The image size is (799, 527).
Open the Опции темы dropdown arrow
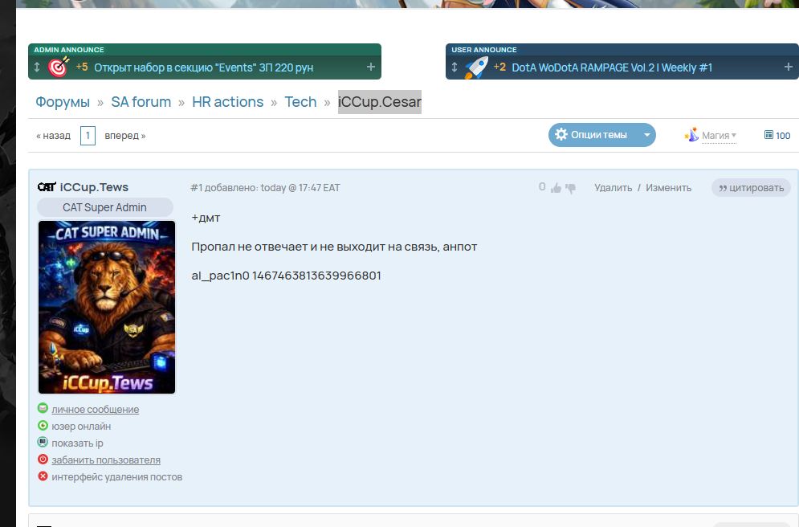(646, 135)
